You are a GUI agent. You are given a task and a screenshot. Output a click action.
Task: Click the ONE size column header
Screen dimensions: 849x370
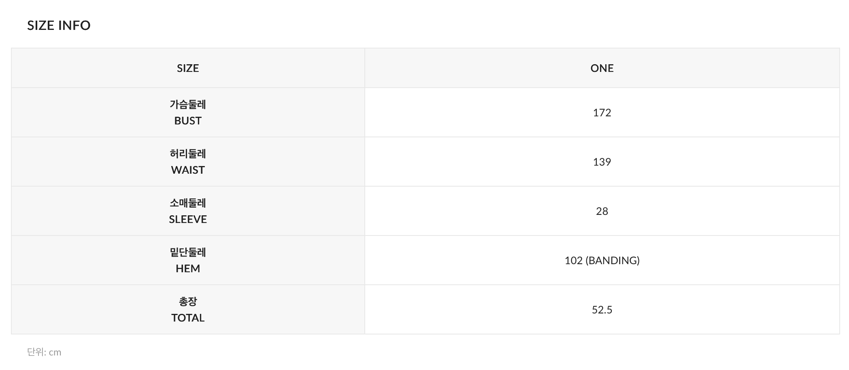coord(602,68)
